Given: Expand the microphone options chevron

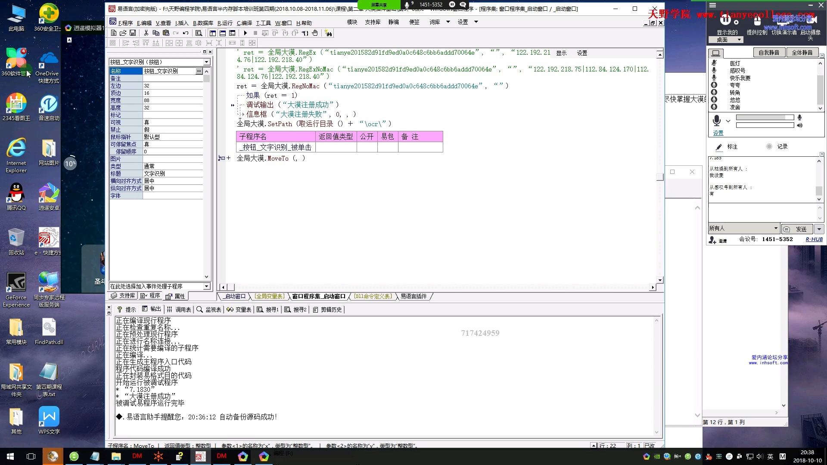Looking at the screenshot, I should point(728,121).
